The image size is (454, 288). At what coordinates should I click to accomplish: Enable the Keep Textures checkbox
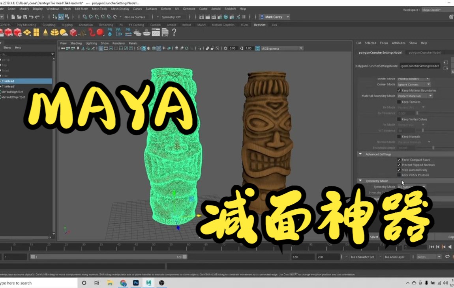coord(400,102)
